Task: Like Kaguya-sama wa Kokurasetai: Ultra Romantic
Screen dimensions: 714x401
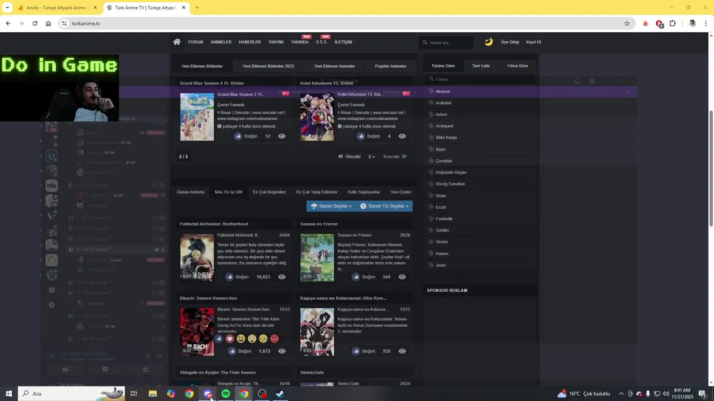Action: 363,351
